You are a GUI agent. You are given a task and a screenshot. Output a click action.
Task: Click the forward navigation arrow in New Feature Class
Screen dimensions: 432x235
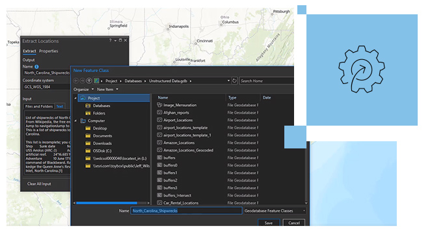pyautogui.click(x=83, y=81)
